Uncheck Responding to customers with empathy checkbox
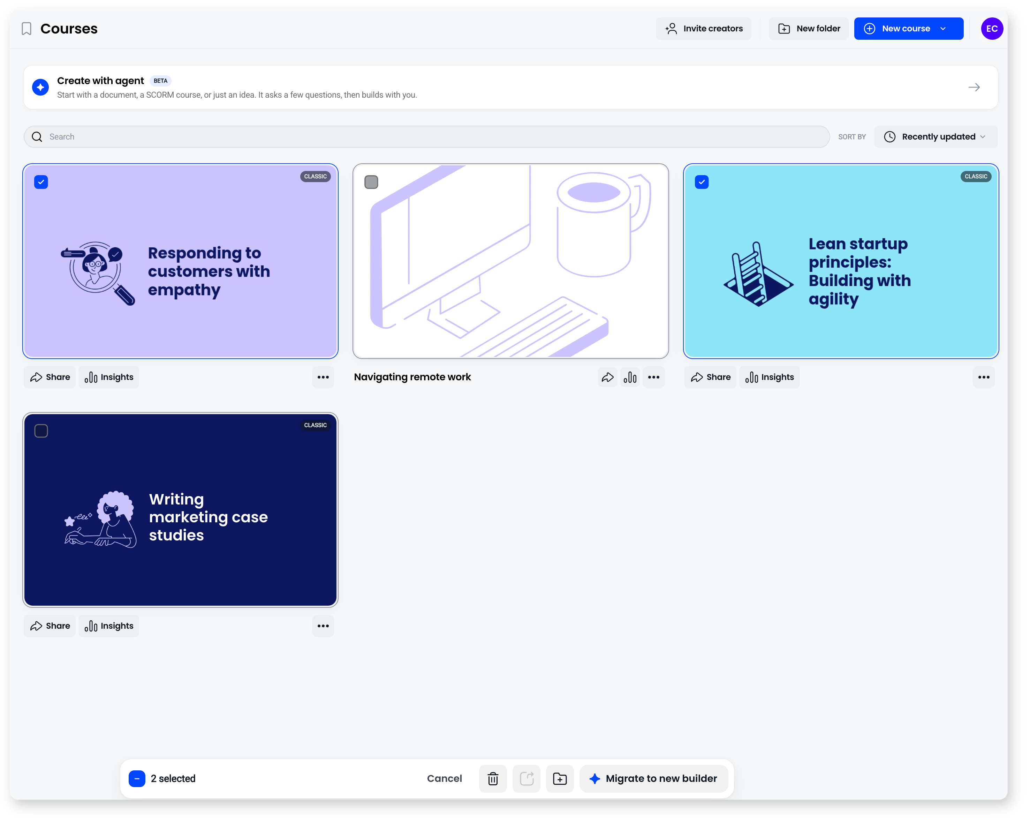 tap(41, 182)
